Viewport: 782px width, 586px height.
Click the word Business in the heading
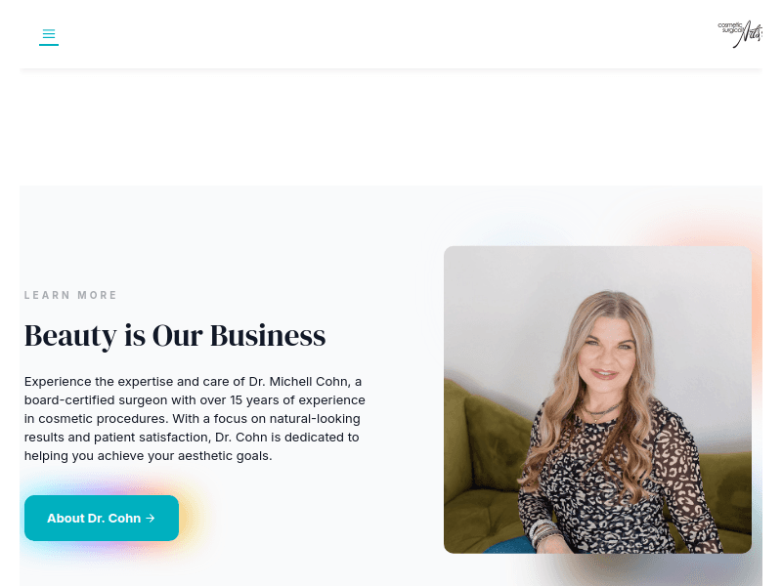coord(268,336)
